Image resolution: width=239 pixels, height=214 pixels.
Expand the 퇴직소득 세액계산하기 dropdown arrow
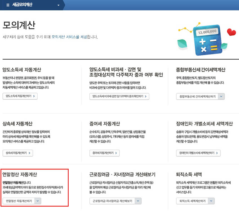pyautogui.click(x=211, y=201)
